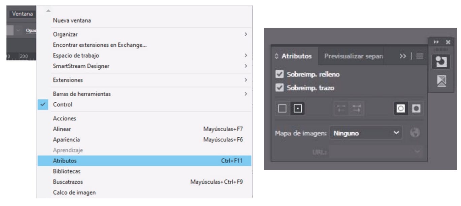This screenshot has width=461, height=206.
Task: Click the double-arrow expand dock icon
Action: (x=436, y=42)
